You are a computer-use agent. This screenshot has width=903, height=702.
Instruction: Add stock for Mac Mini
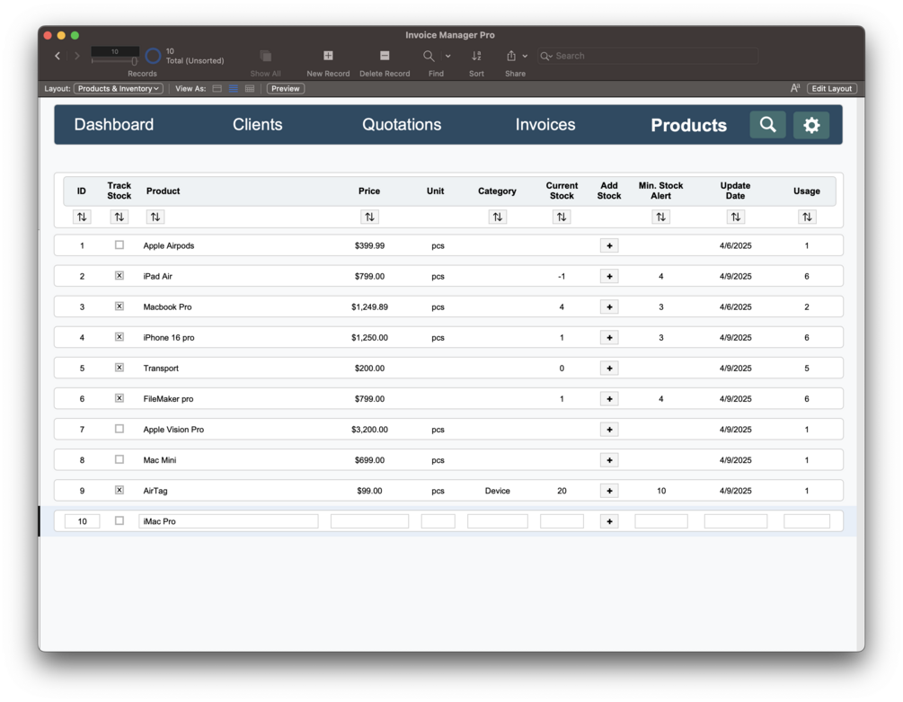pos(609,460)
